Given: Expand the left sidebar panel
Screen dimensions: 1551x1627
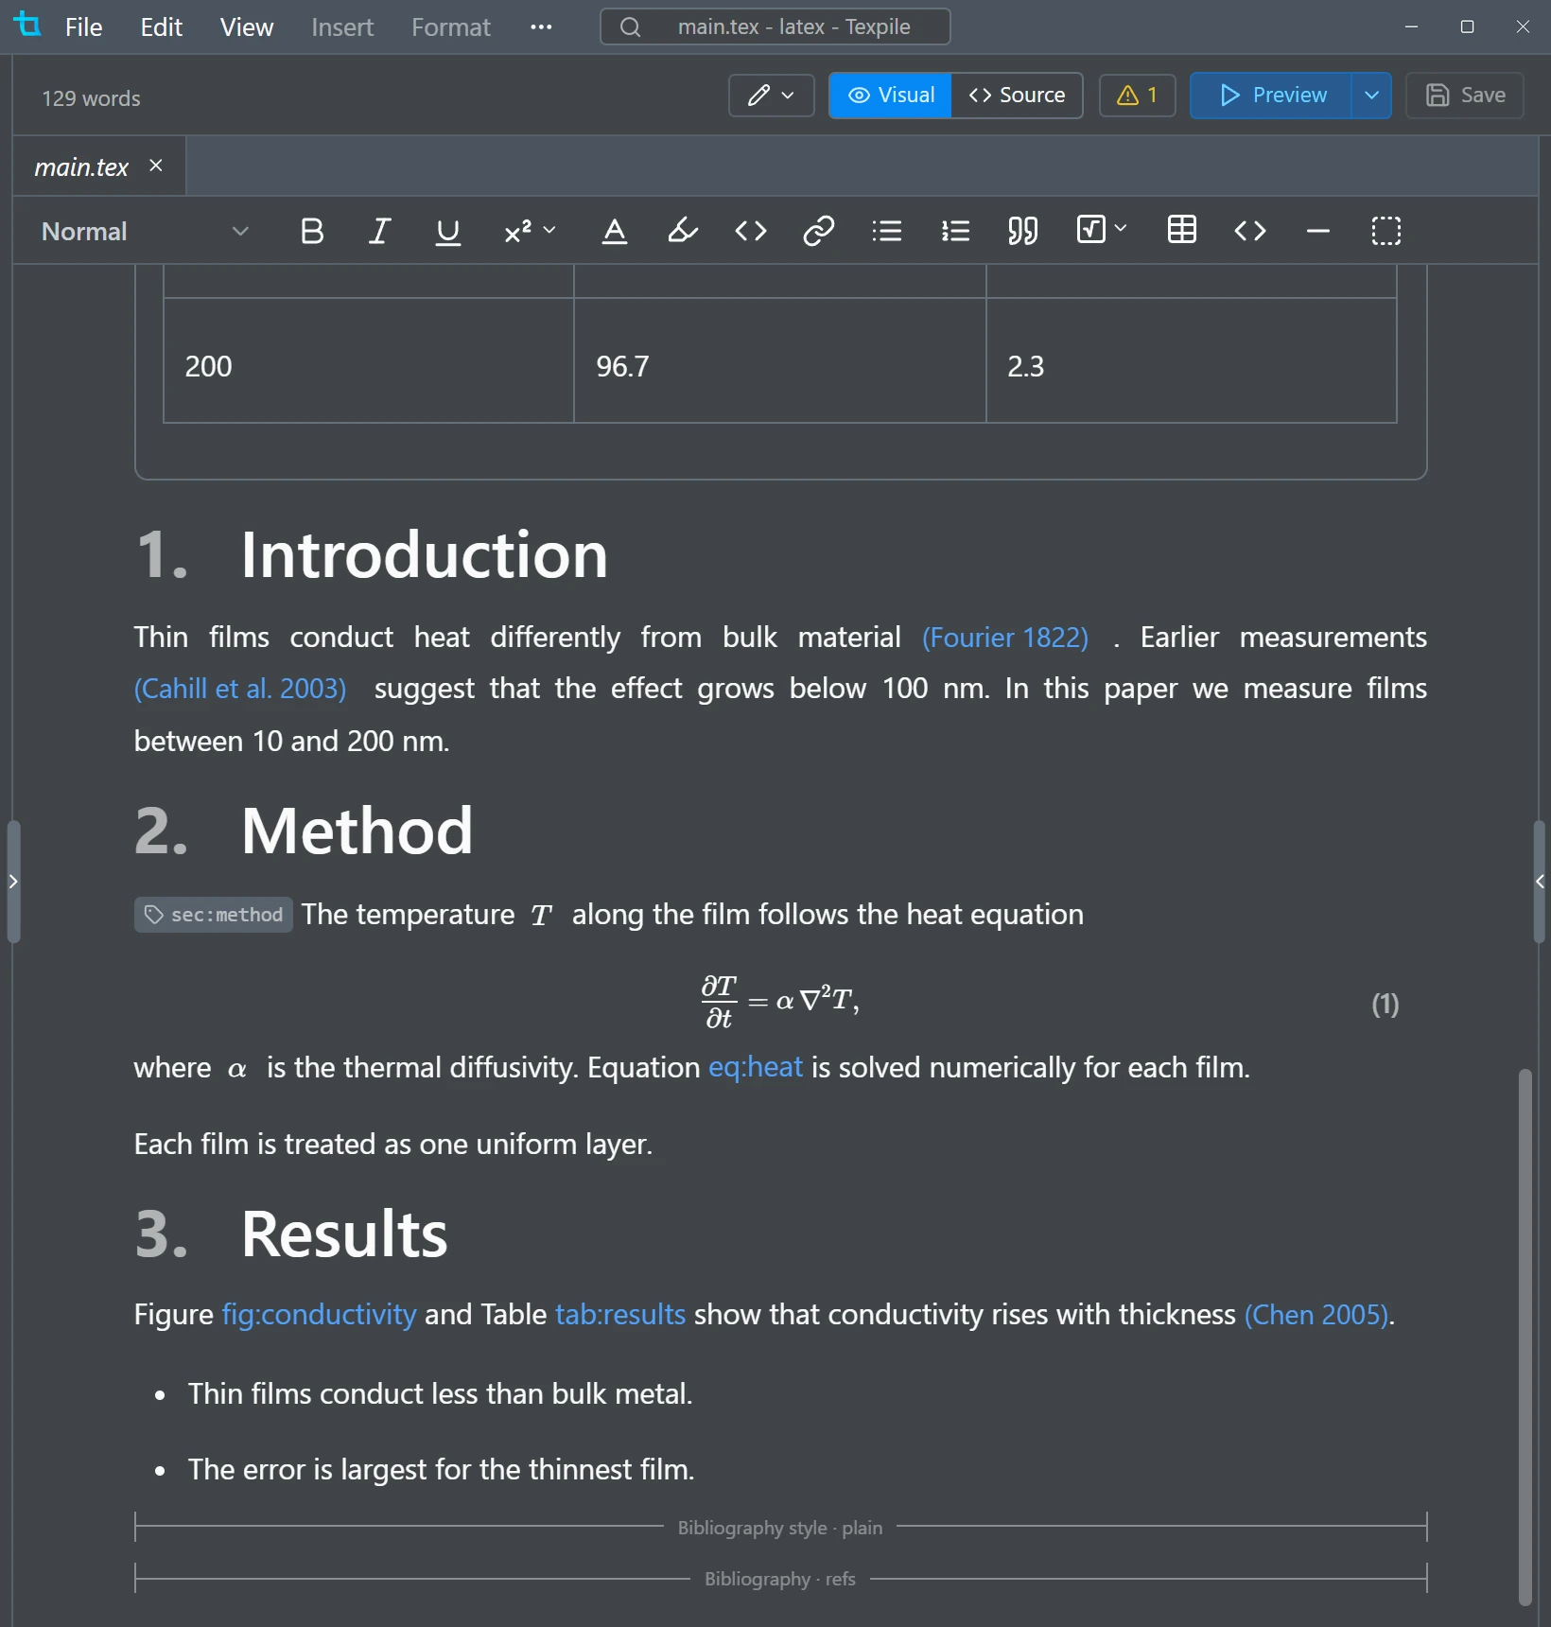Looking at the screenshot, I should 12,882.
